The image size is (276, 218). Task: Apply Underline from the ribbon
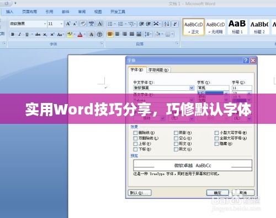click(27, 34)
